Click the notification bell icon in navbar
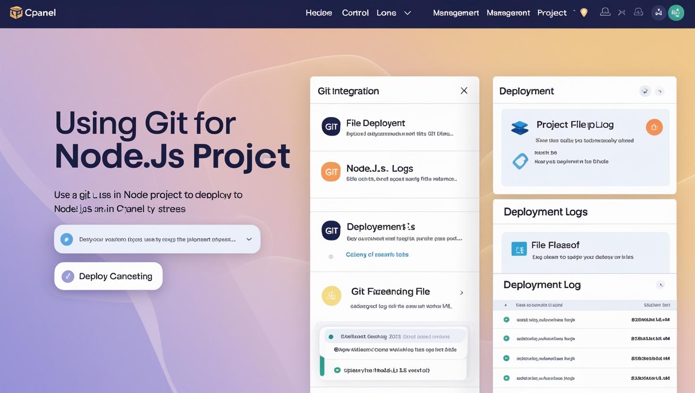Viewport: 695px width, 393px height. 605,12
